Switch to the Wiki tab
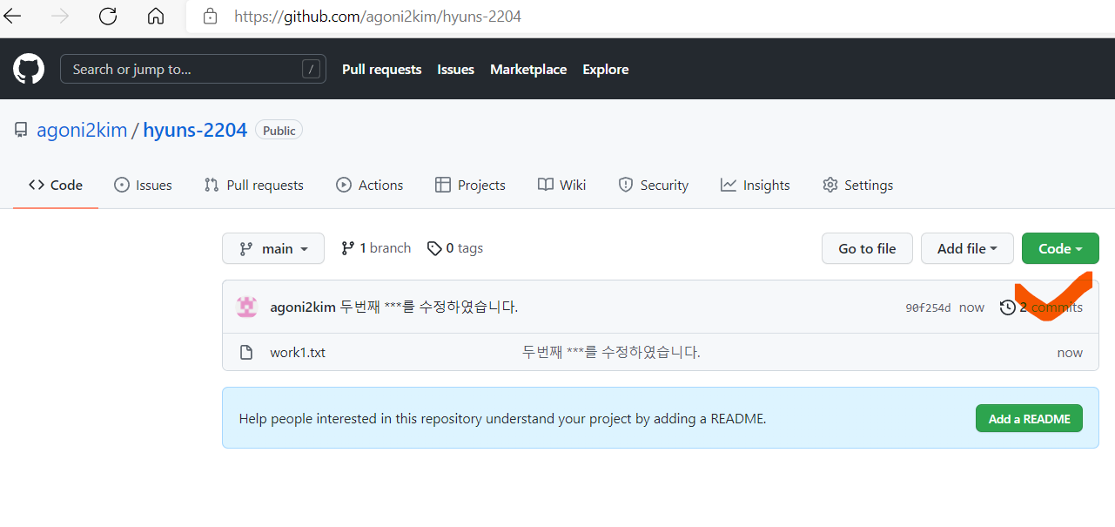The height and width of the screenshot is (527, 1115). pos(562,185)
